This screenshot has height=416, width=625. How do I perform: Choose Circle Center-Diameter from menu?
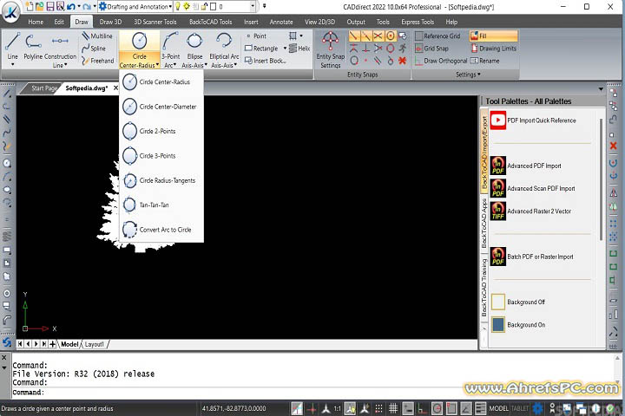(x=161, y=107)
